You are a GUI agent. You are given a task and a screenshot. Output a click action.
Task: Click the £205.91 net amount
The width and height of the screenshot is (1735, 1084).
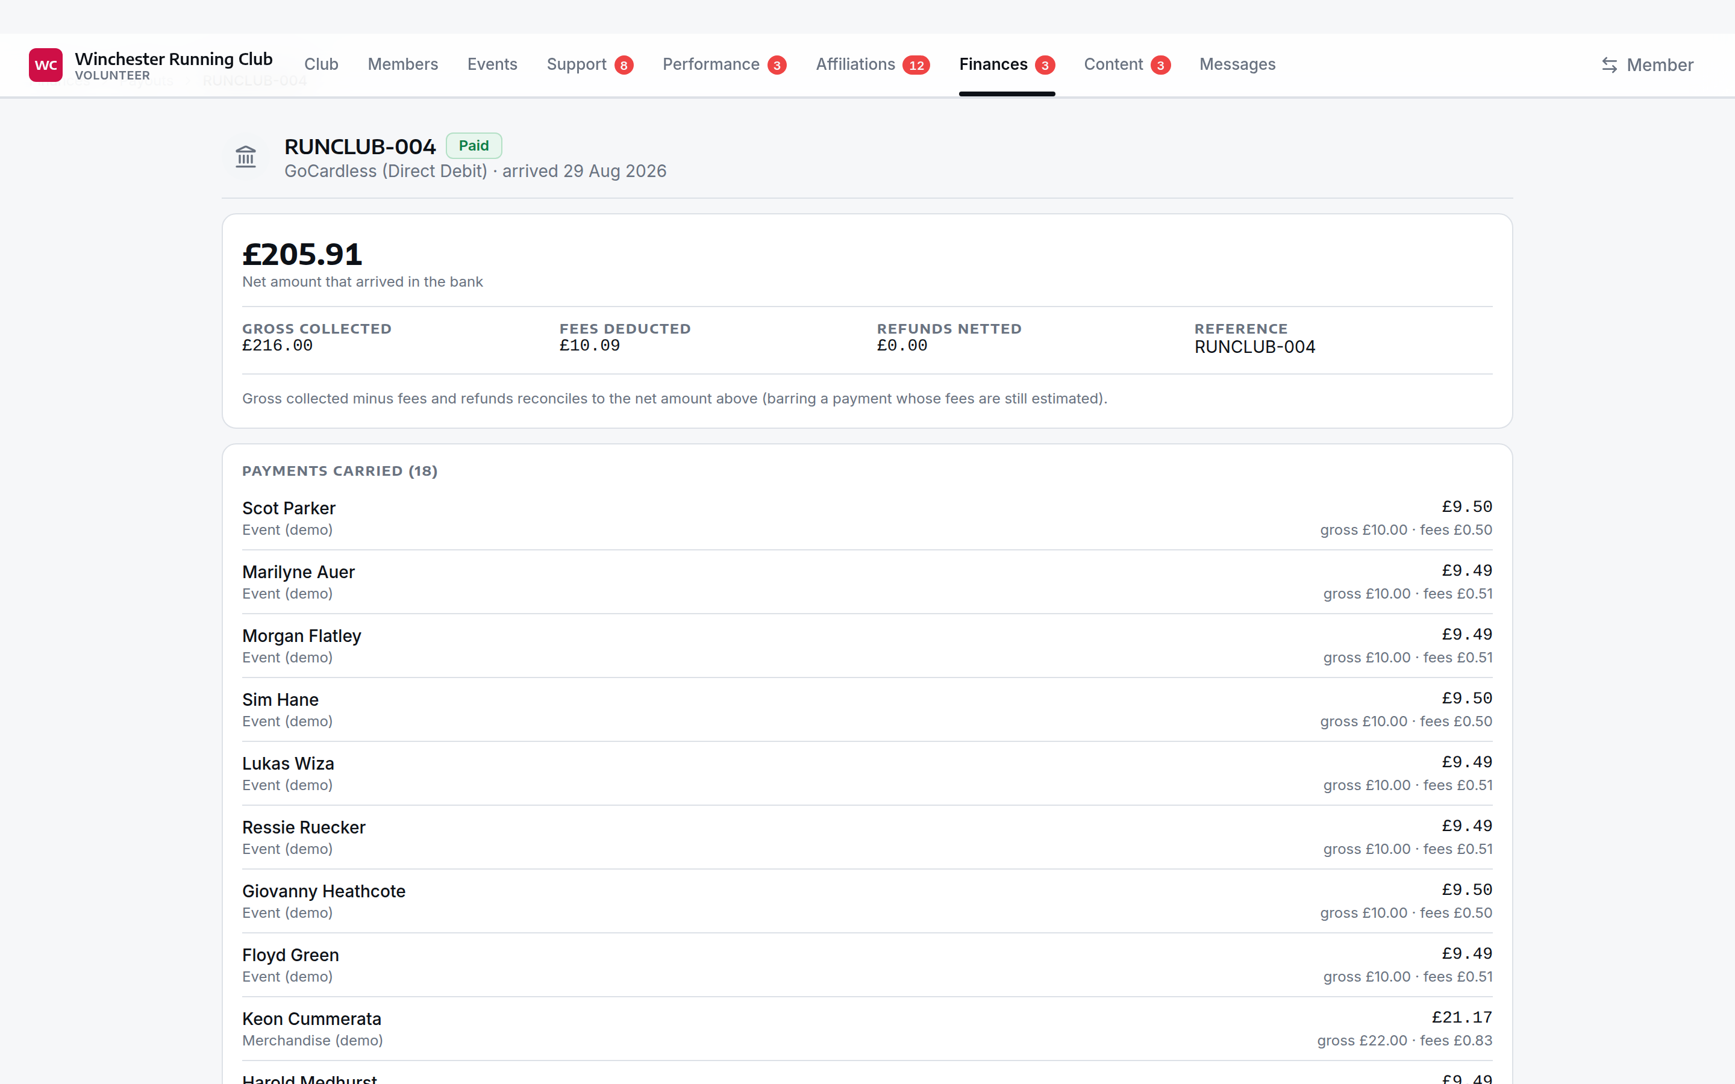click(302, 255)
